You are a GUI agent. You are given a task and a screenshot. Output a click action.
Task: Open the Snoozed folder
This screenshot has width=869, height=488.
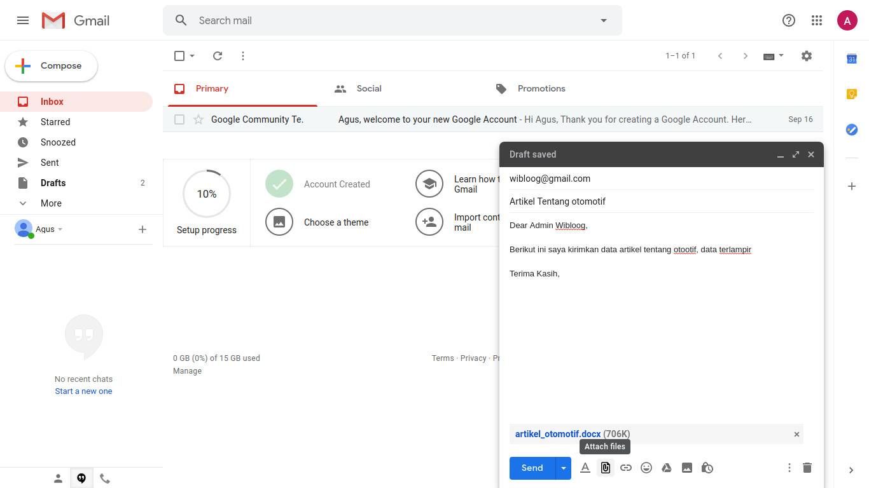click(x=76, y=142)
